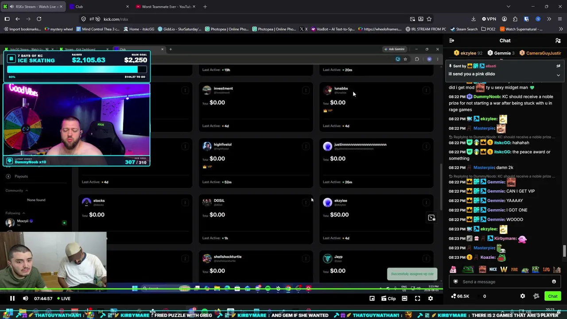Open the options menu on the investment card
567x319 pixels.
tap(306, 90)
